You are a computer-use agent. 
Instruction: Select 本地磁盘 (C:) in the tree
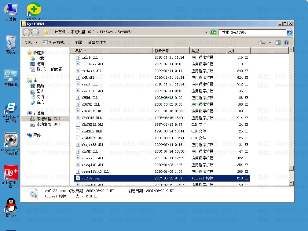pos(45,119)
